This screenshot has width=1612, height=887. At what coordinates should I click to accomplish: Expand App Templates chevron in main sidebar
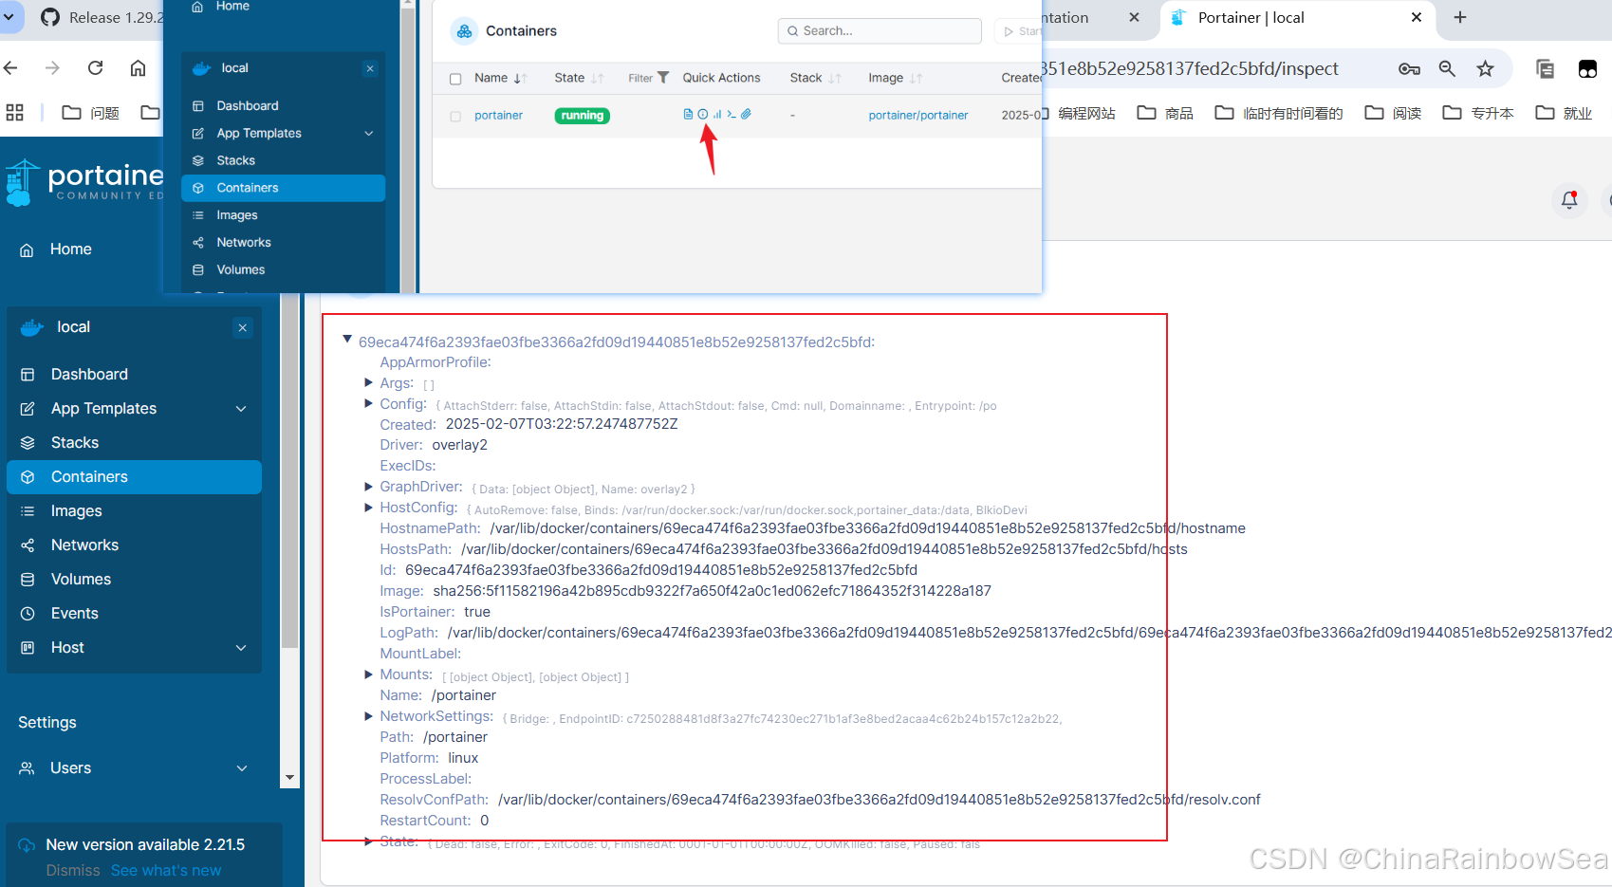tap(241, 409)
